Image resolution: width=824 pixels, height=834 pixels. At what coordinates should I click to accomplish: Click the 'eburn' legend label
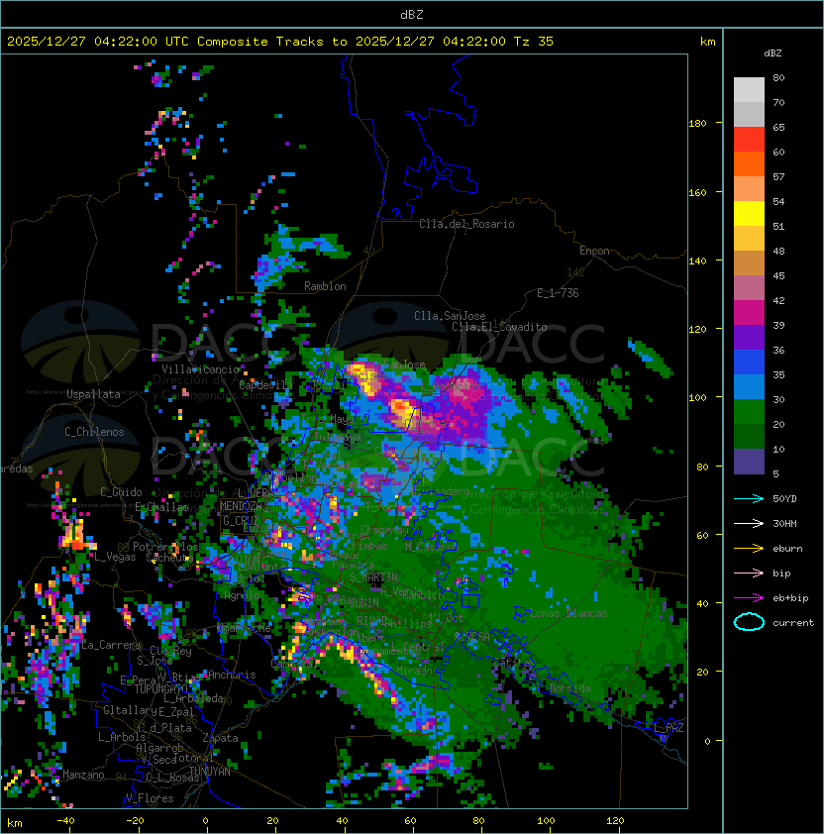[x=787, y=549]
